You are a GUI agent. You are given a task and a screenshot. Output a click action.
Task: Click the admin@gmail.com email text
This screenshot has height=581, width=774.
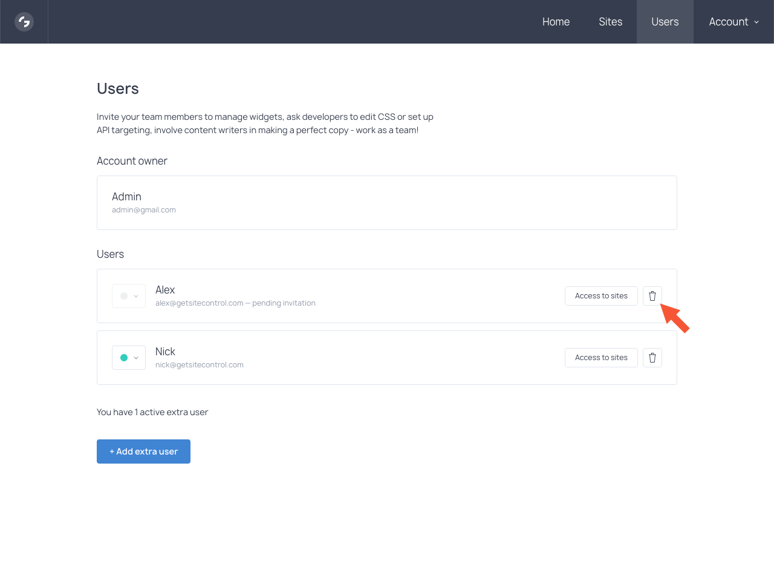[144, 210]
